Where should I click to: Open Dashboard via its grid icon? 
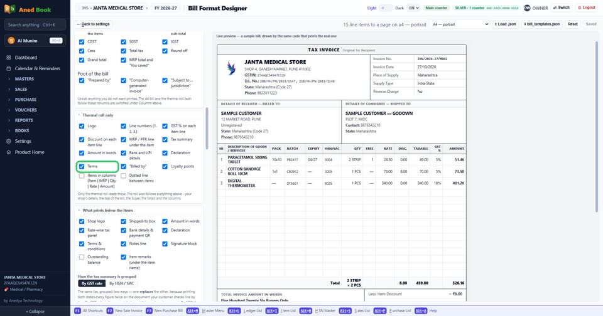coord(9,58)
